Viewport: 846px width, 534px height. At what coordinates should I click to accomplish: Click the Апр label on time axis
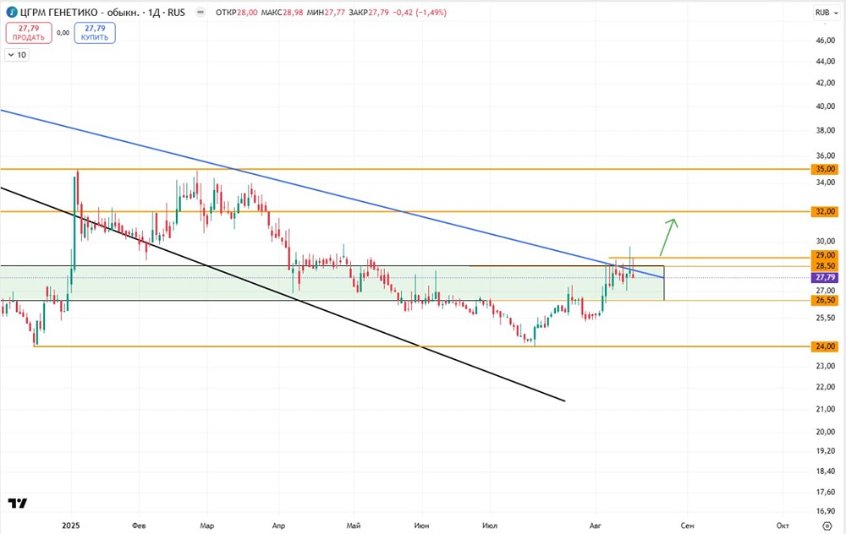pos(278,526)
